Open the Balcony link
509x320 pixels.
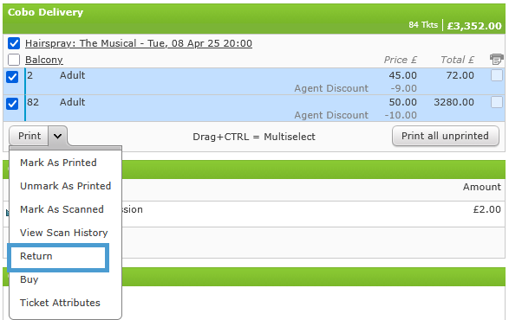tap(44, 60)
